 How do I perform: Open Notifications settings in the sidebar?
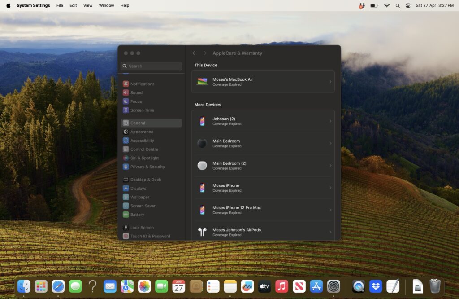tap(142, 84)
